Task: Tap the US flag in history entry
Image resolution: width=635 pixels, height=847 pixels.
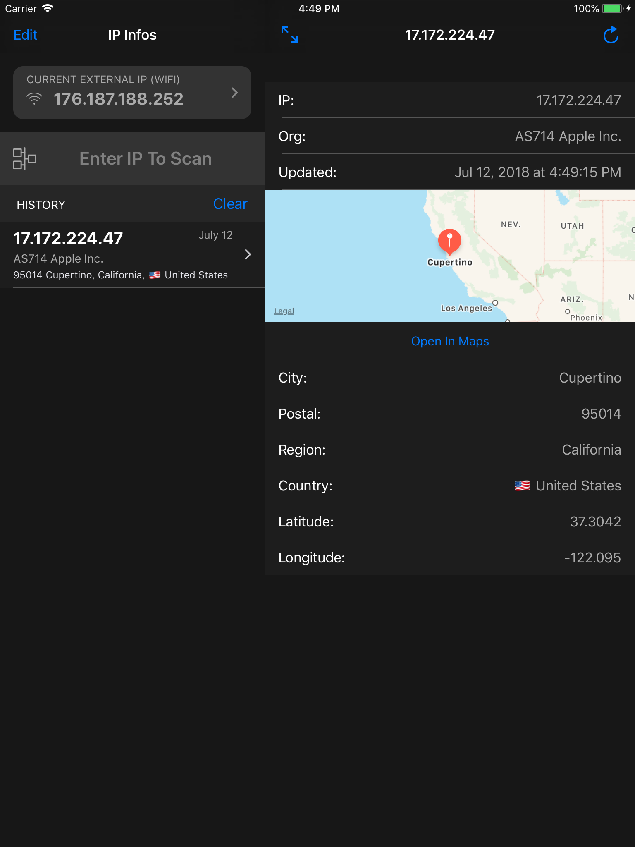Action: [155, 275]
